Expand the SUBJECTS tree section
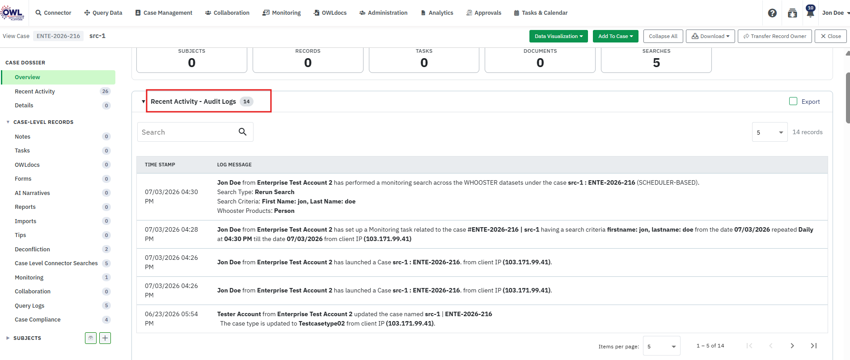The height and width of the screenshot is (360, 850). 8,338
